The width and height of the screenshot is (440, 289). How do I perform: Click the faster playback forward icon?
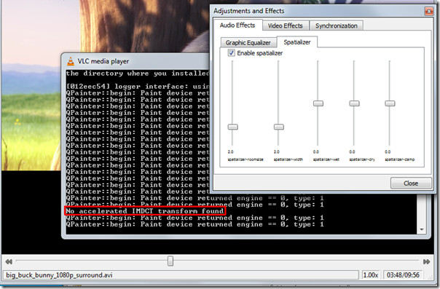click(x=427, y=261)
